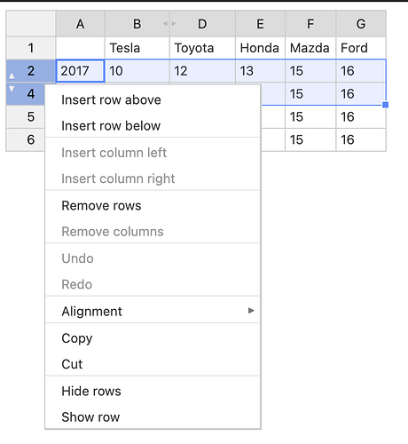Click the hidden column left arrow indicator
Viewport: 408px width, 444px height.
click(x=165, y=23)
